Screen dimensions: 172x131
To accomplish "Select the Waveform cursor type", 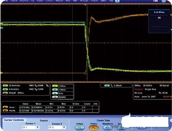I will click(x=107, y=128).
